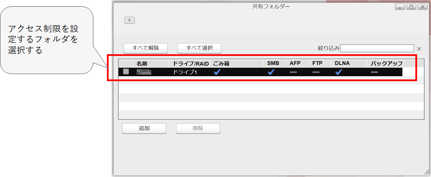
Task: Click the 削除 button
Action: point(198,128)
